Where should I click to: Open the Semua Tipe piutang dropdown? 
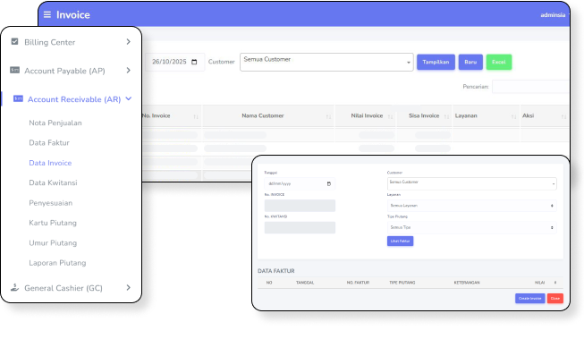click(472, 227)
